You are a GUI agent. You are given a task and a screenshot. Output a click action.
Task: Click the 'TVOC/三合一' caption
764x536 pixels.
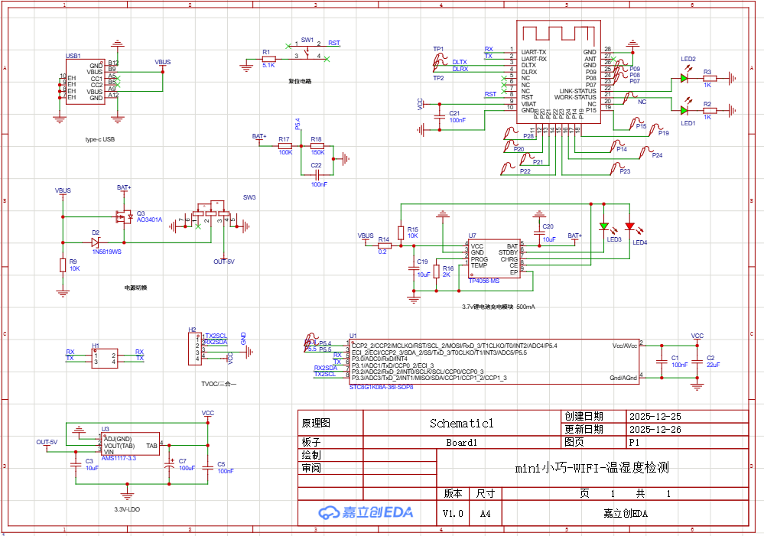point(219,384)
